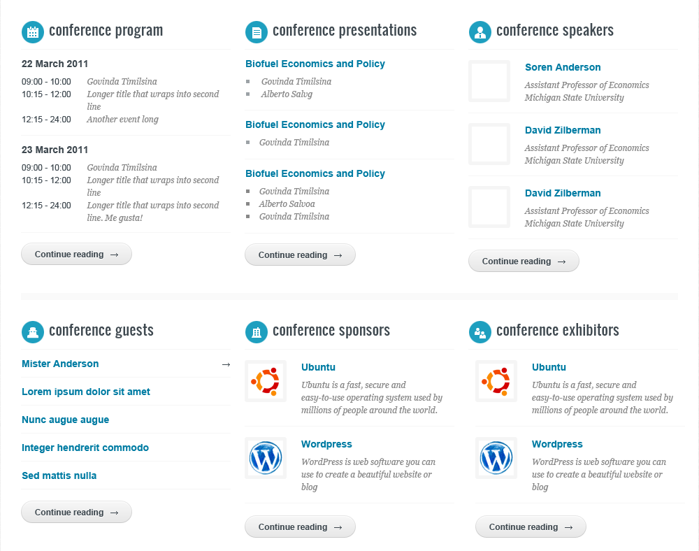Click the Ubuntu logo under conference sponsors
Image resolution: width=699 pixels, height=551 pixels.
[266, 381]
